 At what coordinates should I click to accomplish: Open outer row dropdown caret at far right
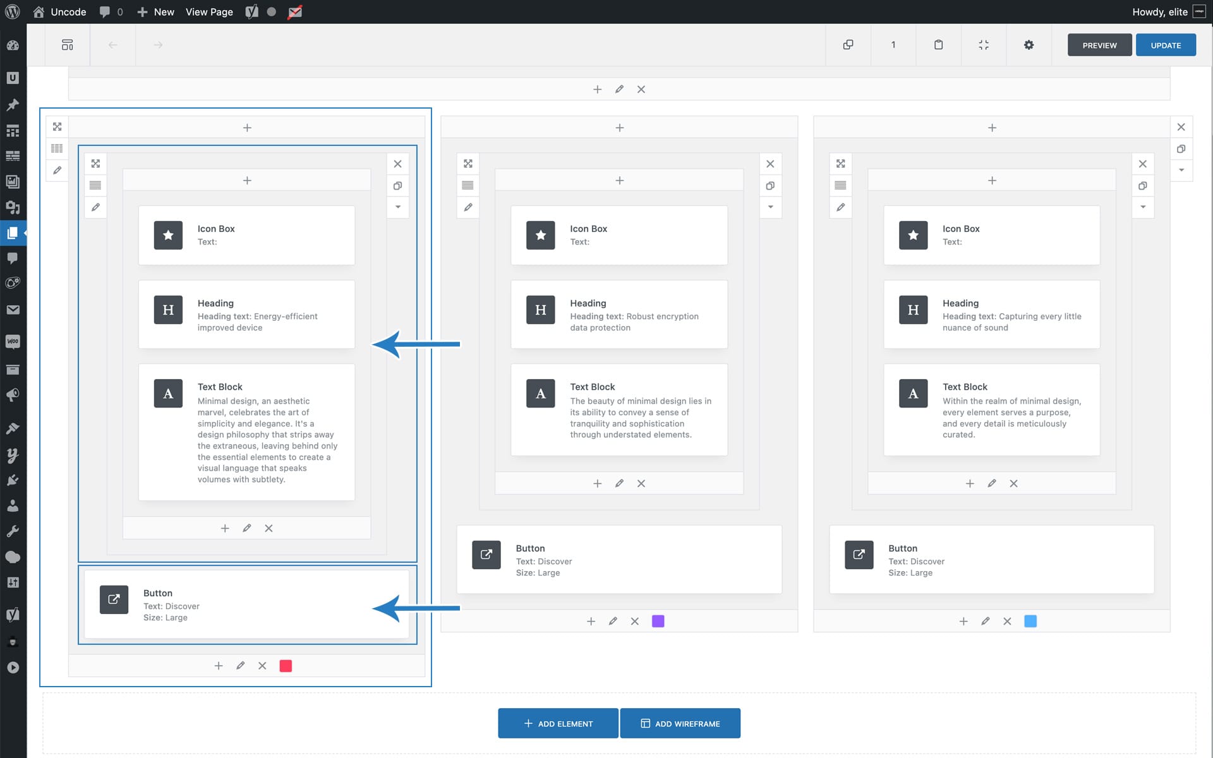point(1181,170)
